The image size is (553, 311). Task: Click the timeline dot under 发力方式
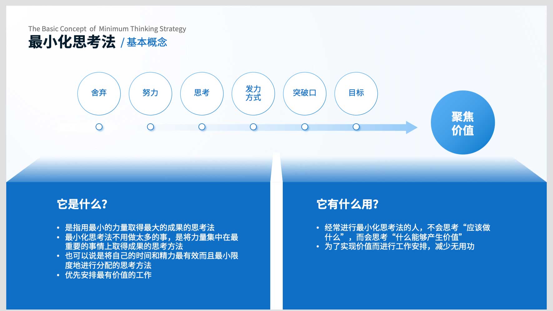[253, 127]
